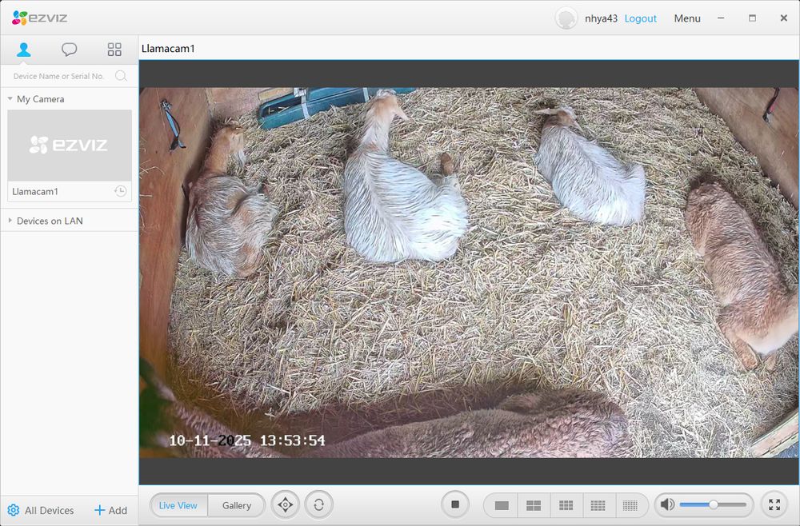Open the PTZ direction control icon
The height and width of the screenshot is (526, 800).
[x=286, y=505]
